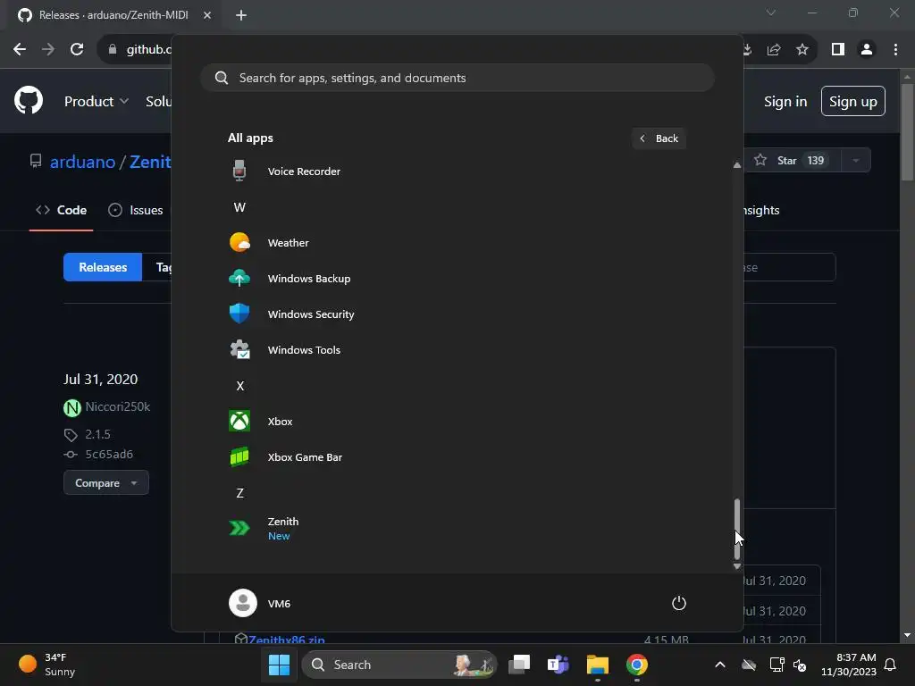The image size is (915, 686).
Task: Switch to Google Chrome on the taskbar
Action: 636,665
